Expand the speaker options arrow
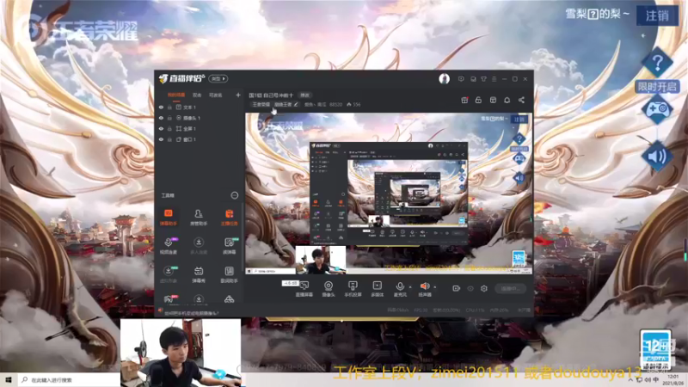The height and width of the screenshot is (387, 688). pyautogui.click(x=435, y=287)
